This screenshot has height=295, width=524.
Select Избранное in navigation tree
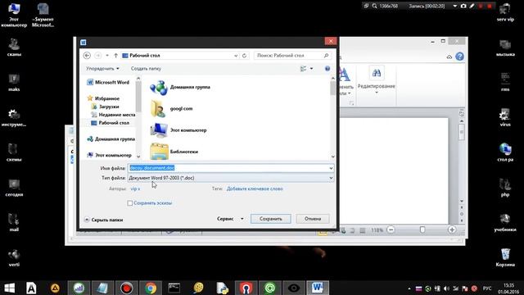[x=103, y=98]
